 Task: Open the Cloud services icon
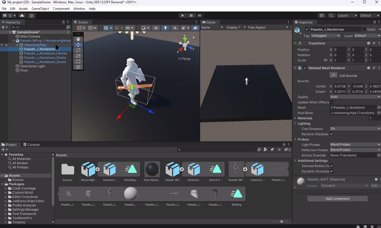[x=22, y=16]
